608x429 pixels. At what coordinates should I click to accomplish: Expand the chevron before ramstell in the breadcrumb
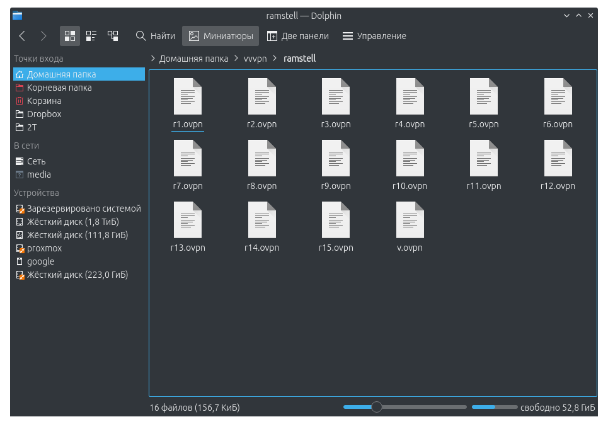[275, 59]
